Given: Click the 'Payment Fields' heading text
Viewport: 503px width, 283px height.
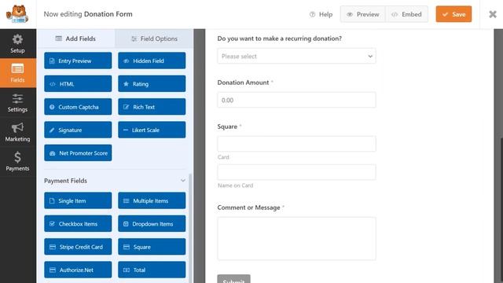Looking at the screenshot, I should 65,181.
